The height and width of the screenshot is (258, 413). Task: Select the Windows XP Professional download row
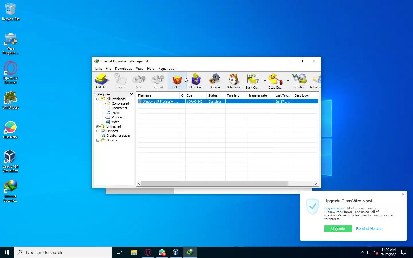pos(228,101)
